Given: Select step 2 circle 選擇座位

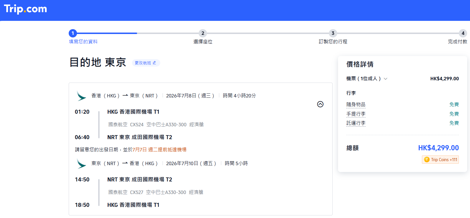Looking at the screenshot, I should [203, 33].
